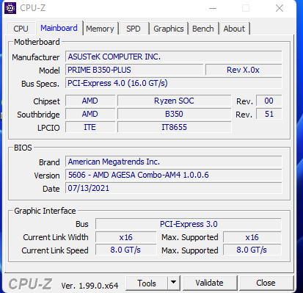Viewport: 303px width, 293px height.
Task: Click the model value PRIME B350-PLUS
Action: click(x=134, y=70)
